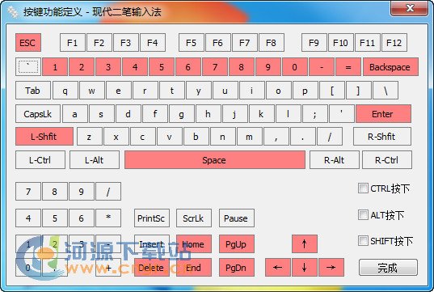This screenshot has width=434, height=292.
Task: Select the F12 key
Action: tap(394, 43)
